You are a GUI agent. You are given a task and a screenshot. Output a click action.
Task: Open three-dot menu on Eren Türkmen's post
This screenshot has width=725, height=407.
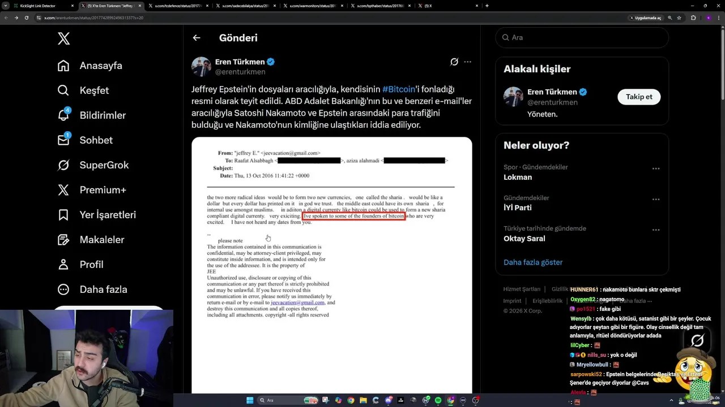pos(467,62)
